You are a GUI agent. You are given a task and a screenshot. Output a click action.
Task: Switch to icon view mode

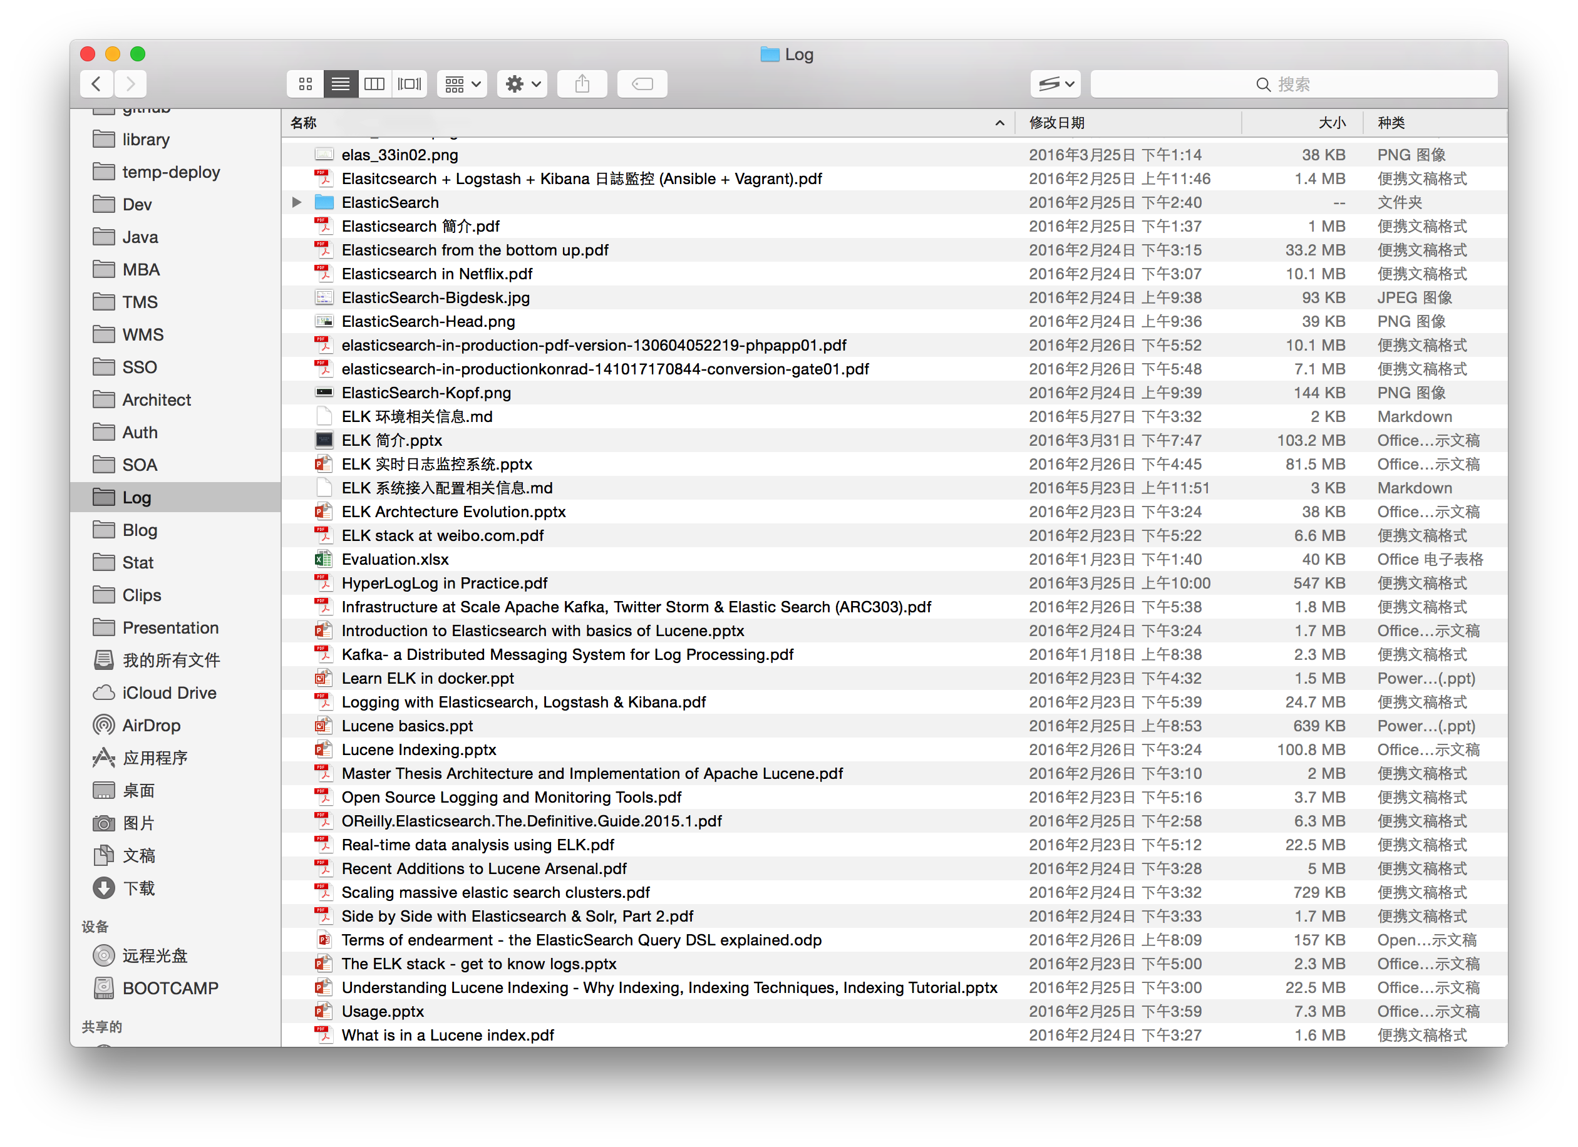pos(306,84)
